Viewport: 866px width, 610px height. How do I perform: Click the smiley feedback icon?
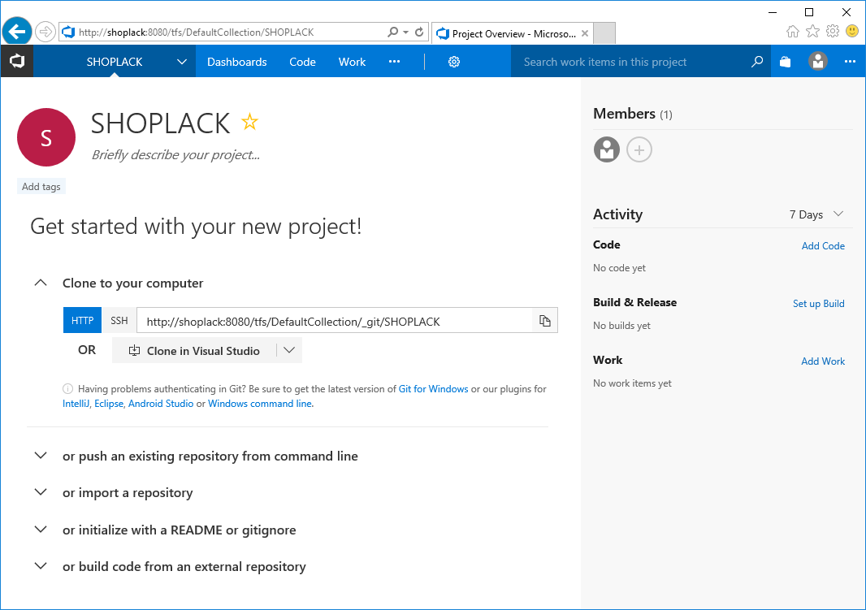852,32
